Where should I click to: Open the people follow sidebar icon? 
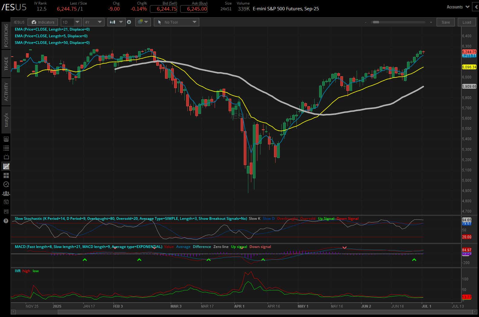point(6,193)
